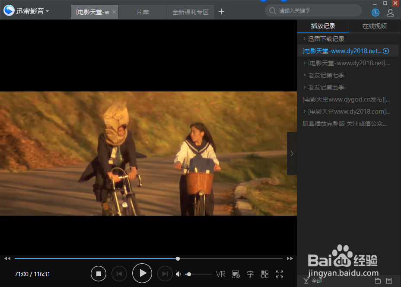Open the screen capture icon
401x287 pixels.
click(x=236, y=274)
